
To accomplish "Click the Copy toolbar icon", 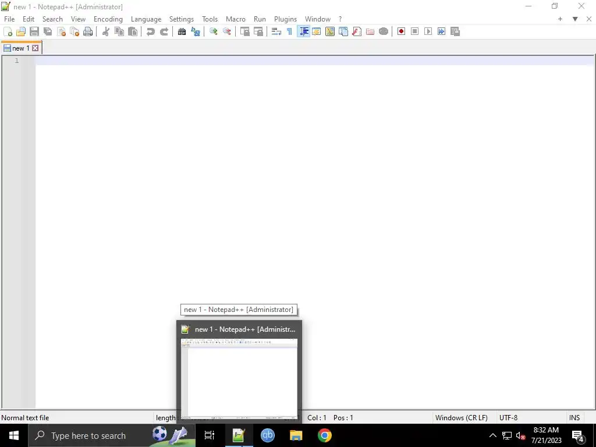I will [119, 31].
